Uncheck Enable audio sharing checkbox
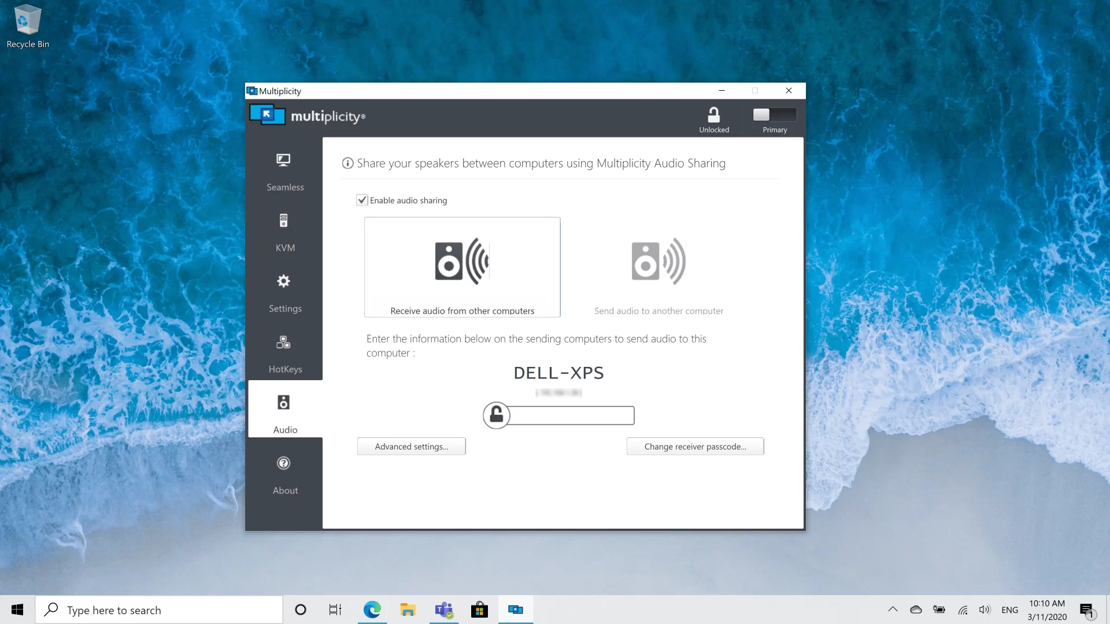1110x624 pixels. tap(362, 200)
